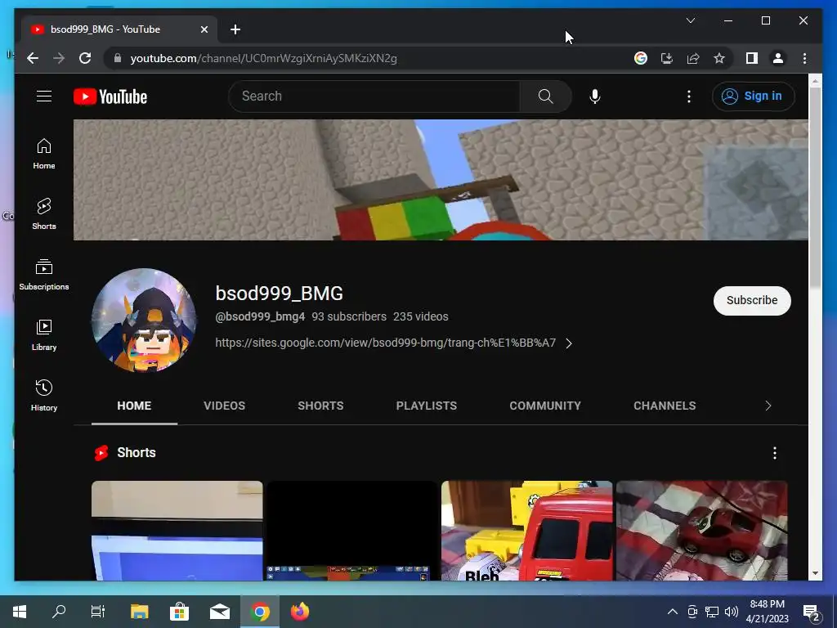The width and height of the screenshot is (837, 628).
Task: Bookmark this page with star
Action: [719, 58]
